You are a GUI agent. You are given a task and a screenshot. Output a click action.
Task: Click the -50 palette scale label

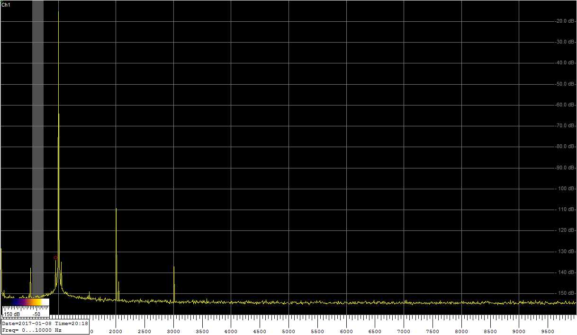[36, 314]
